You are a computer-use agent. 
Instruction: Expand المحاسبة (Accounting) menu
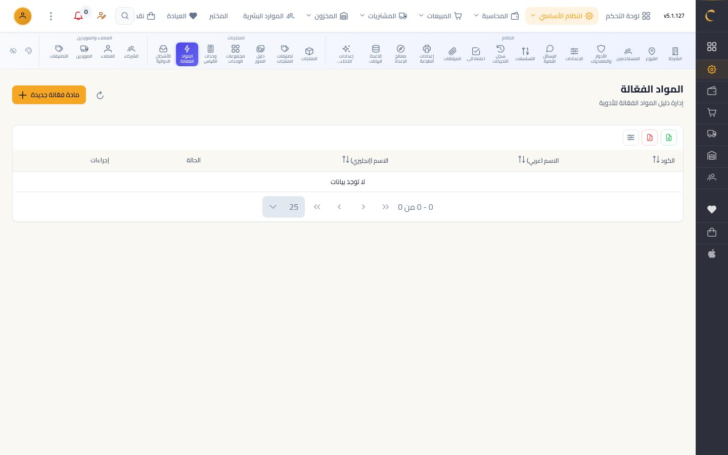496,16
